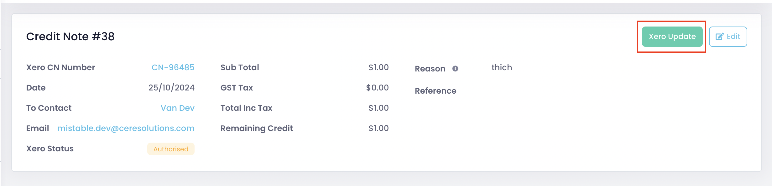Click the Xero Update button

tap(672, 37)
